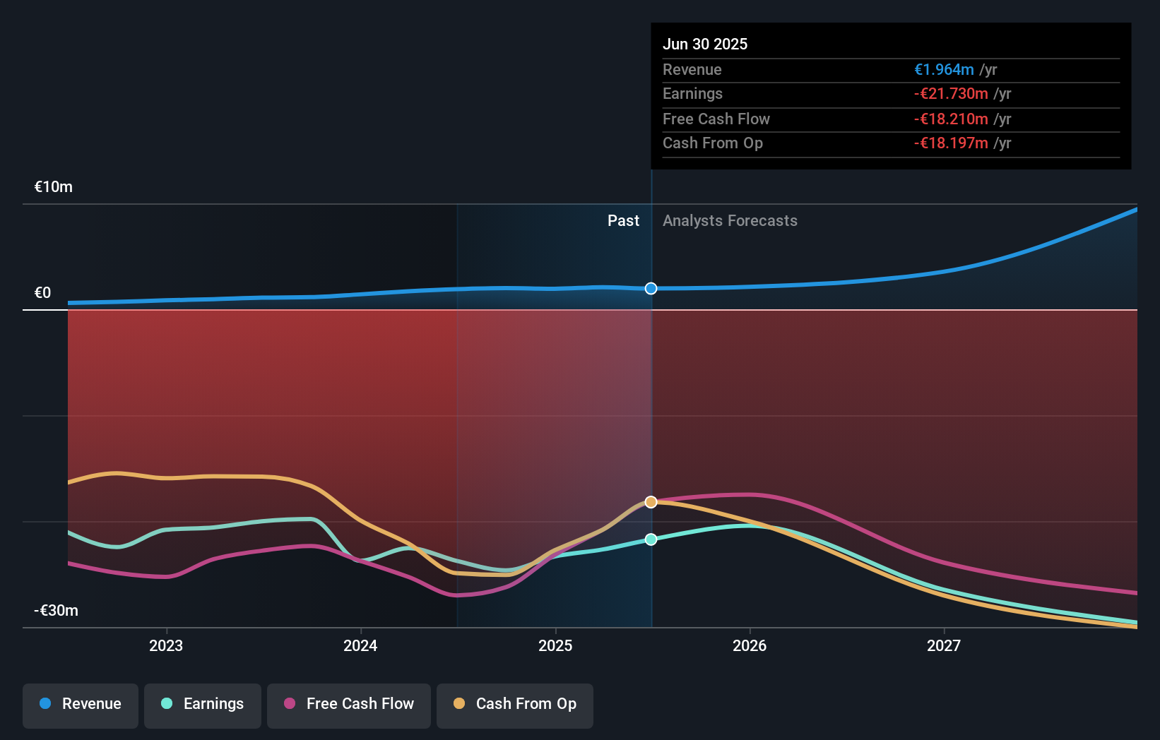Click the blue Revenue legend dot

(x=45, y=703)
